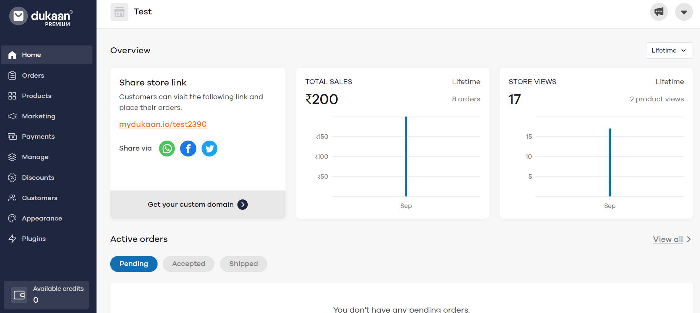Click the Home icon in sidebar
The image size is (700, 313).
click(x=12, y=55)
